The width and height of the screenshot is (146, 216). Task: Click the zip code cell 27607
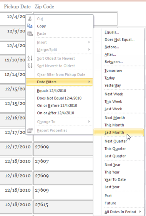coord(63,164)
